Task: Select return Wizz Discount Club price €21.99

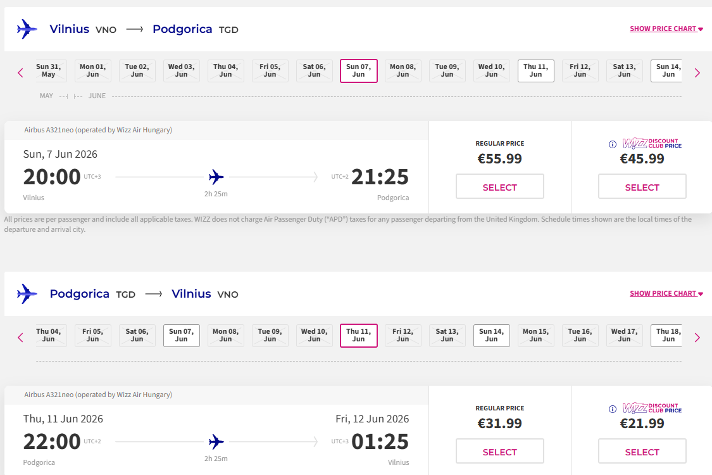Action: coord(642,452)
